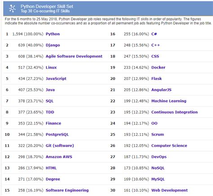Click the 192 (12.05%) value
The image size is (213, 196).
point(136,146)
